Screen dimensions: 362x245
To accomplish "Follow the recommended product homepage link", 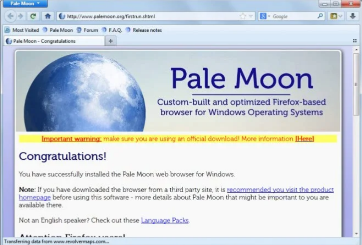I will 280,190.
